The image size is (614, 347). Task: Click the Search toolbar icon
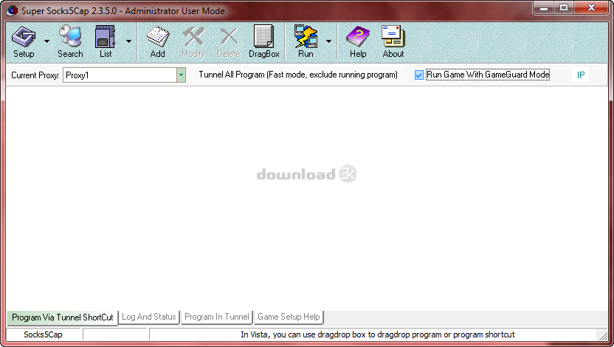[x=70, y=41]
